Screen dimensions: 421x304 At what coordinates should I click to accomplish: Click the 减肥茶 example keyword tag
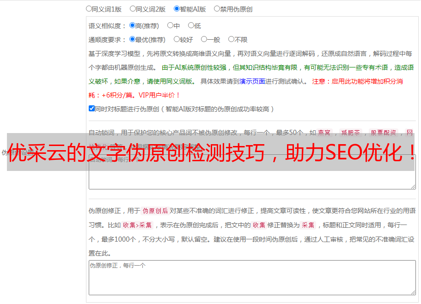(350, 133)
